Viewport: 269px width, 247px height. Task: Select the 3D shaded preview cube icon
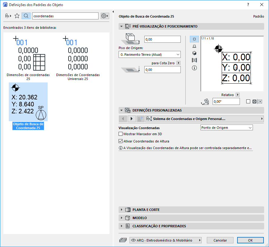click(x=194, y=53)
